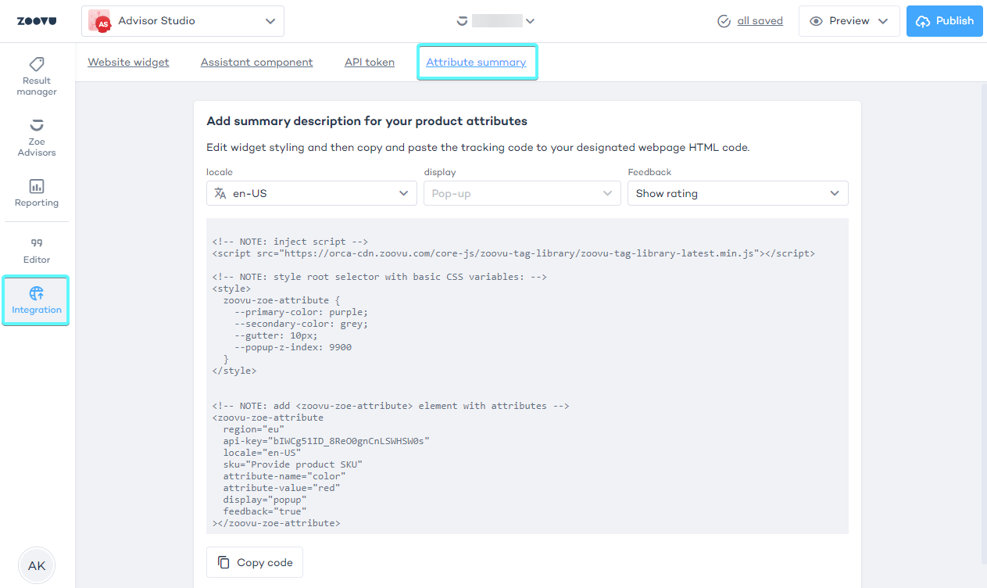Select the Integration globe icon
The image size is (987, 588).
37,294
